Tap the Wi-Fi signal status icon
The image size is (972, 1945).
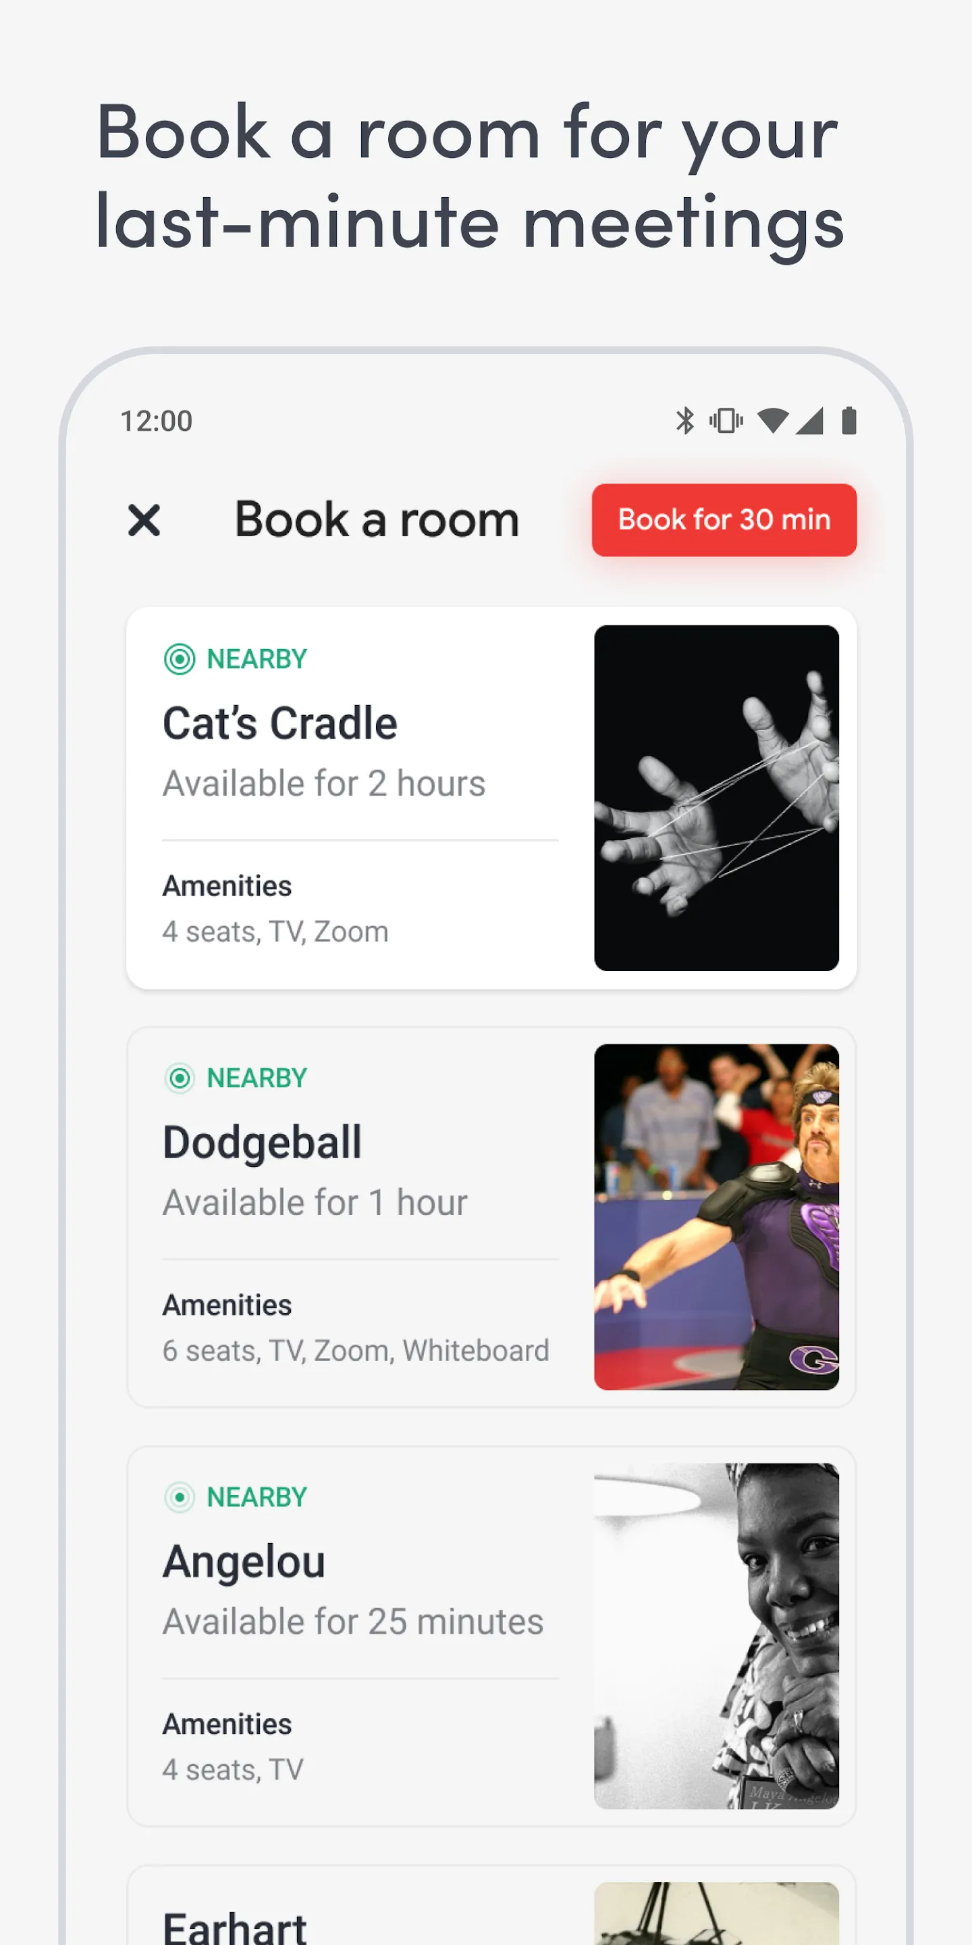tap(772, 421)
